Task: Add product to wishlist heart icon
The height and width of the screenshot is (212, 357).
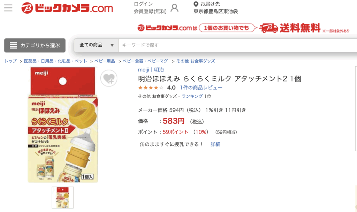Action: pos(109,78)
